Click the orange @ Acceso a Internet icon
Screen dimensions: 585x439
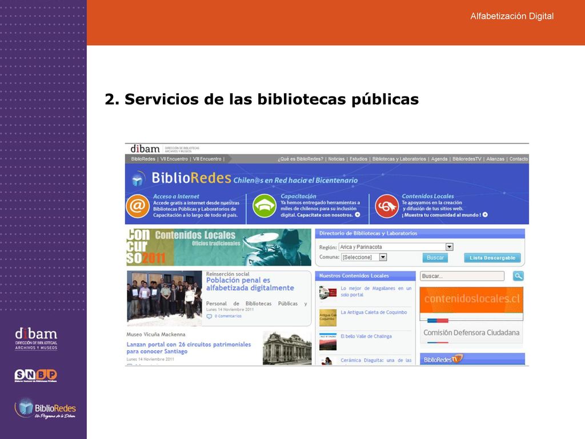[x=138, y=206]
